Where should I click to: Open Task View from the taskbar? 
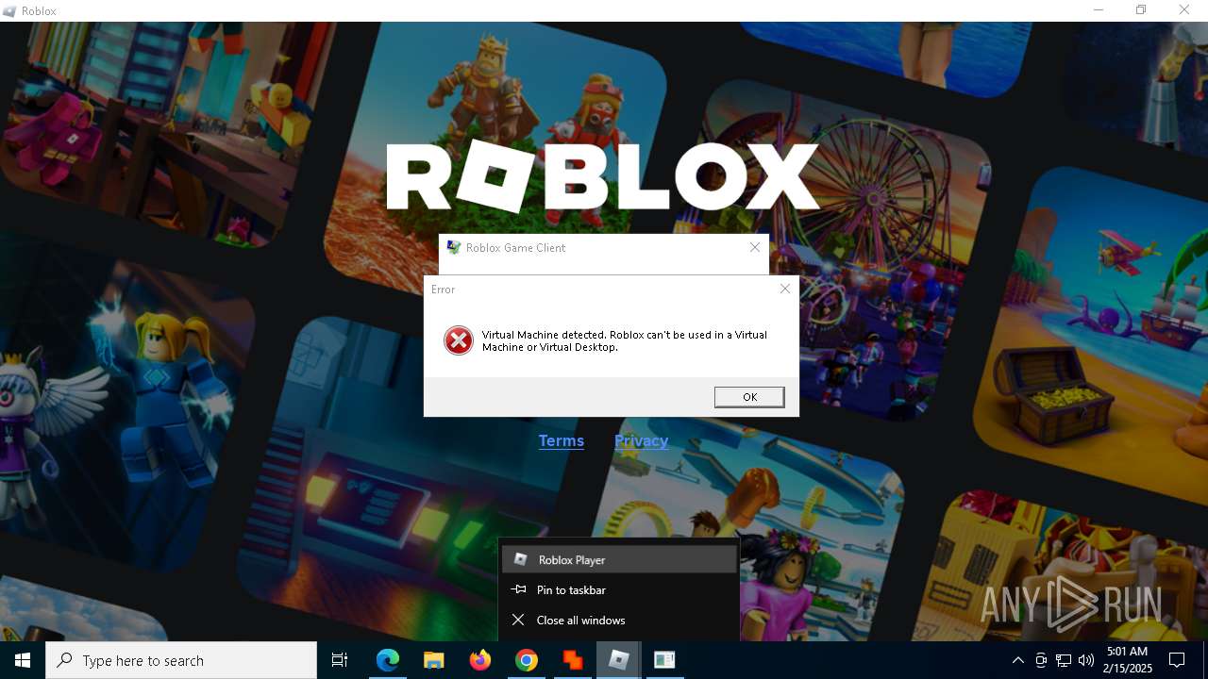340,660
